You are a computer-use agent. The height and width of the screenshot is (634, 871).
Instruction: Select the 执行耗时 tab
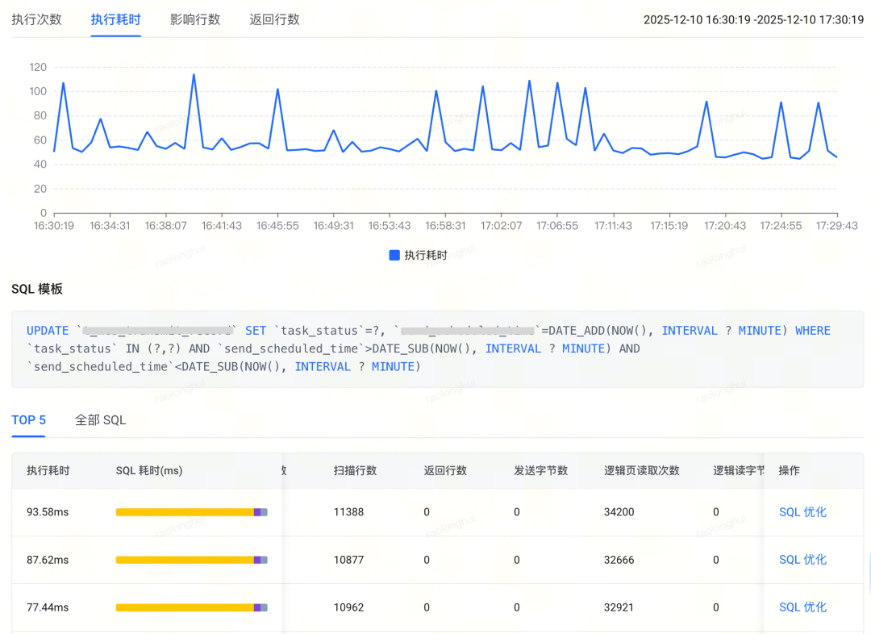click(x=115, y=19)
